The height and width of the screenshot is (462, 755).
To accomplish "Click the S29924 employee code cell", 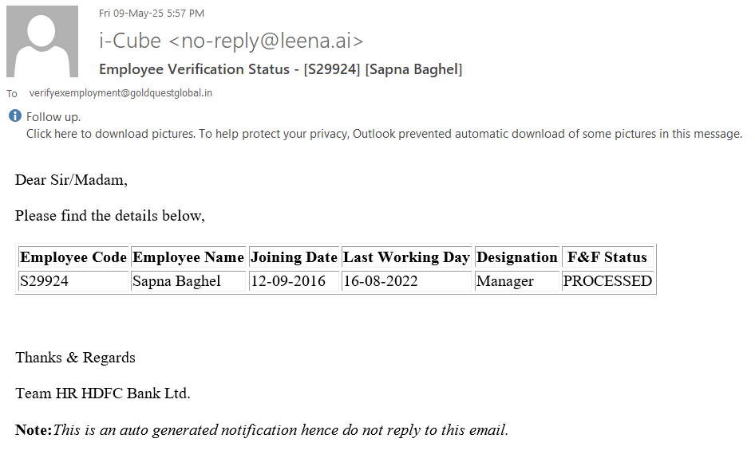I will (45, 281).
